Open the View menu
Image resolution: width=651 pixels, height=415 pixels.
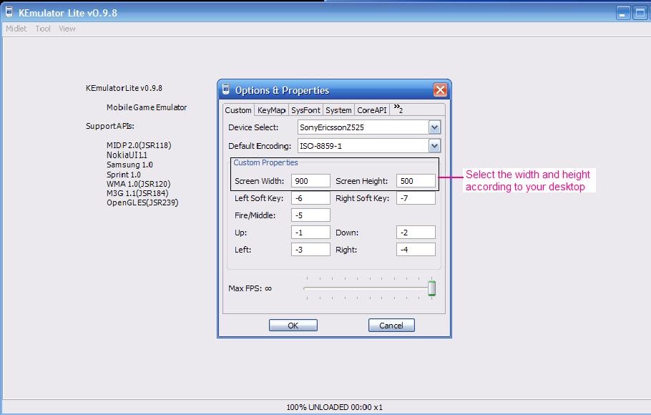click(67, 29)
